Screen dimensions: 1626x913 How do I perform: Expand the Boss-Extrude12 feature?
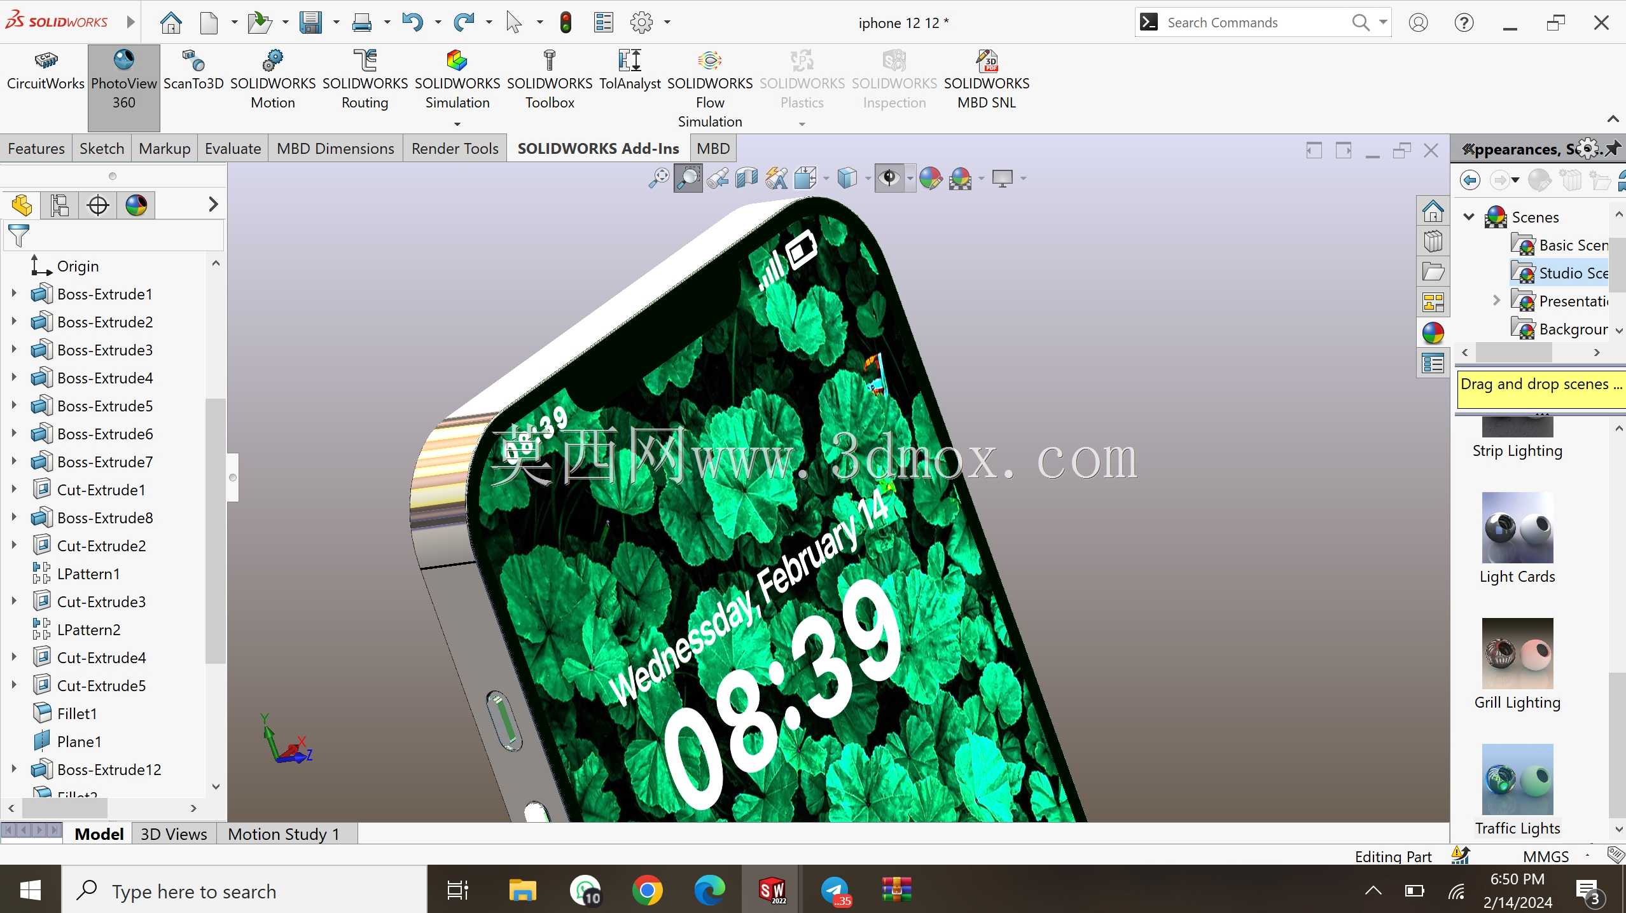pos(13,769)
